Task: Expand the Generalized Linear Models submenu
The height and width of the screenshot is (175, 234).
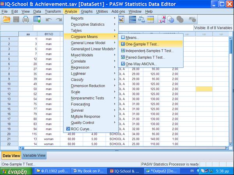Action: (91, 49)
